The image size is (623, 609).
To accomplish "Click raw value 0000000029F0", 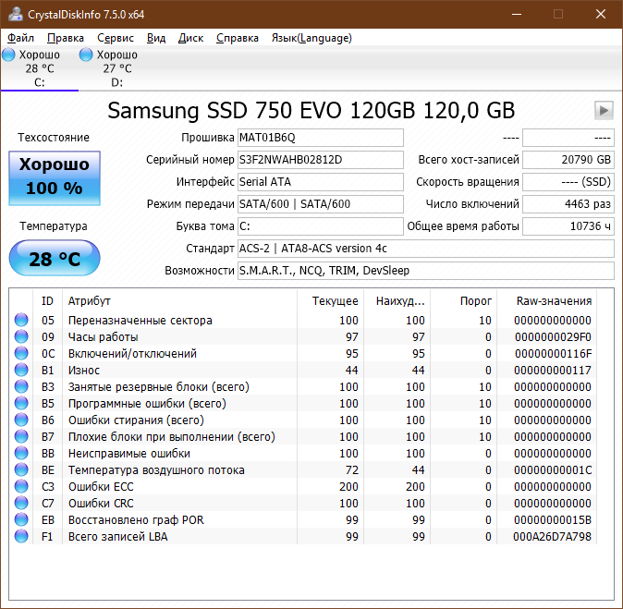I will [x=553, y=337].
